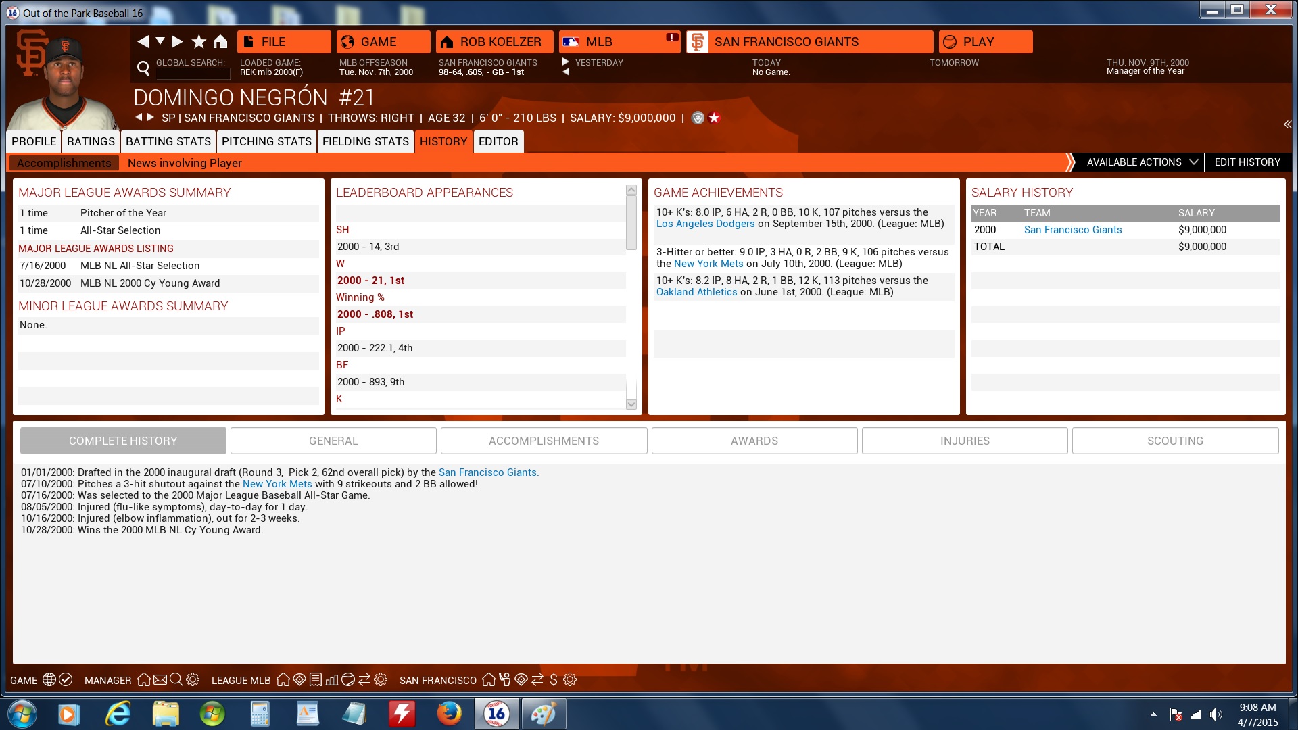The height and width of the screenshot is (730, 1298).
Task: Click global search magnifier icon
Action: pyautogui.click(x=143, y=68)
